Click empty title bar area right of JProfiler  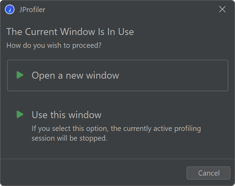pos(132,10)
